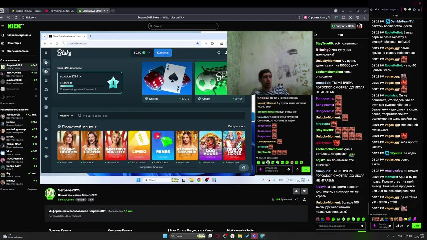Open Zeus vs Hades game tile
The image size is (427, 240).
point(234,145)
